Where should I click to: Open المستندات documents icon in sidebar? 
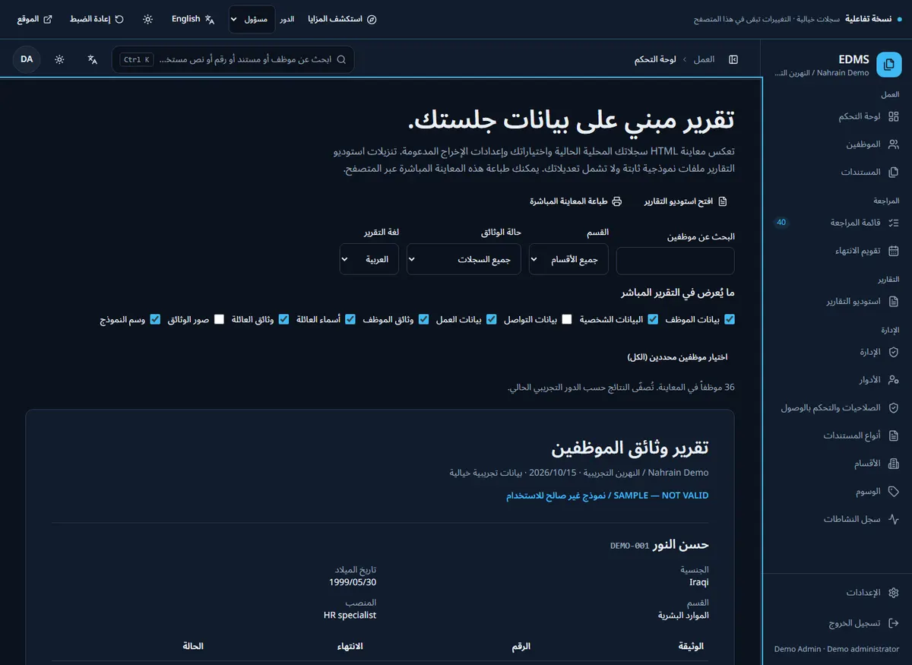click(894, 172)
